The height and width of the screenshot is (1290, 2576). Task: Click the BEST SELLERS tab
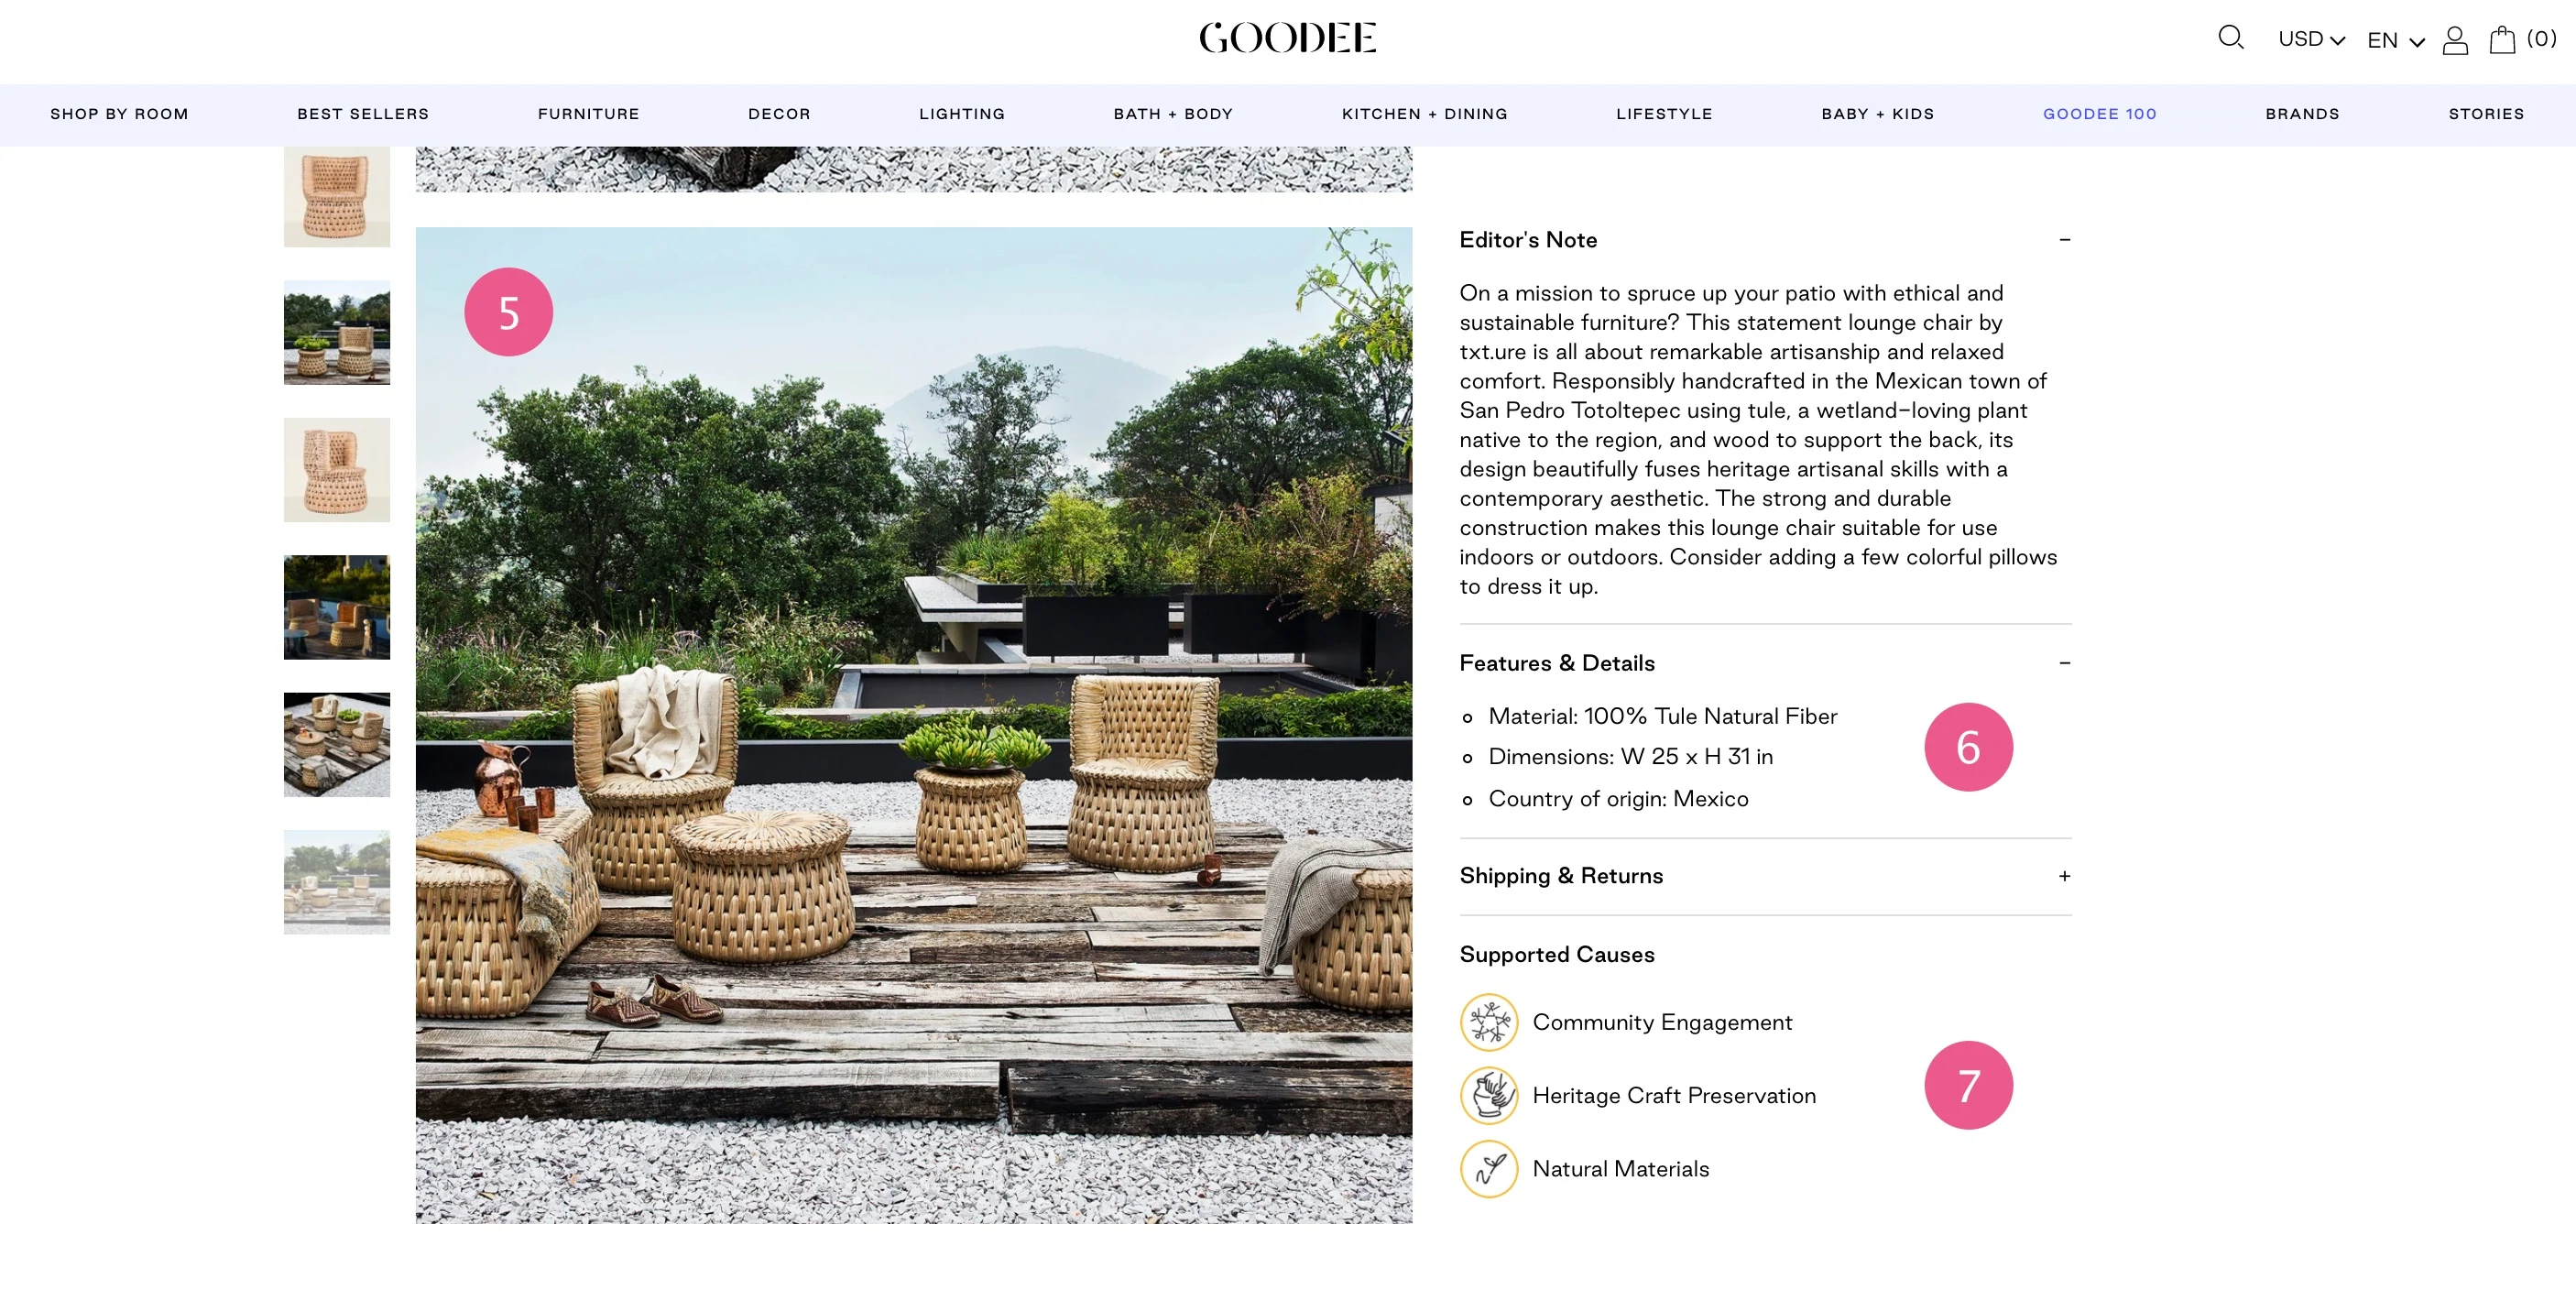coord(364,114)
